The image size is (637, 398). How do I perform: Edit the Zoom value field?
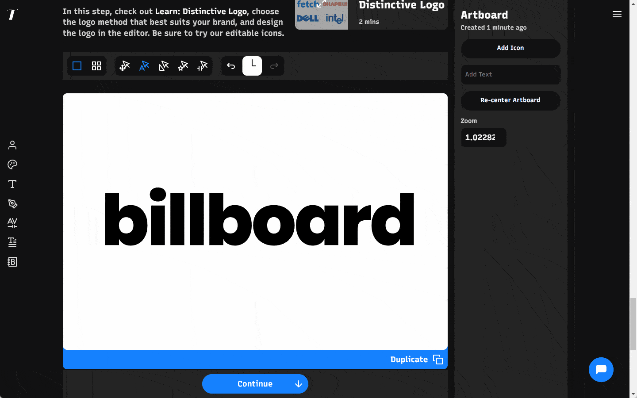pos(484,138)
